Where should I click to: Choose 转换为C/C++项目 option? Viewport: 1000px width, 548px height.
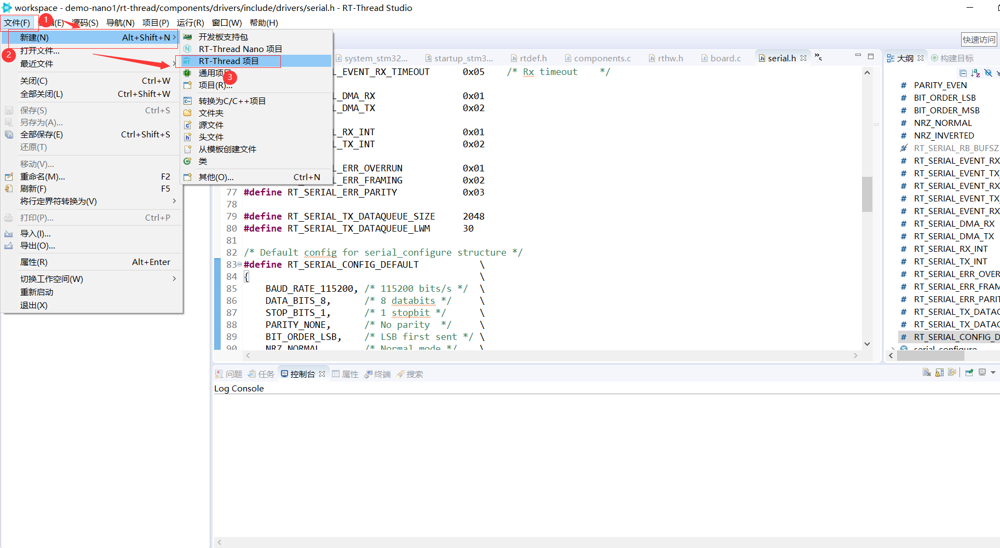tap(256, 101)
